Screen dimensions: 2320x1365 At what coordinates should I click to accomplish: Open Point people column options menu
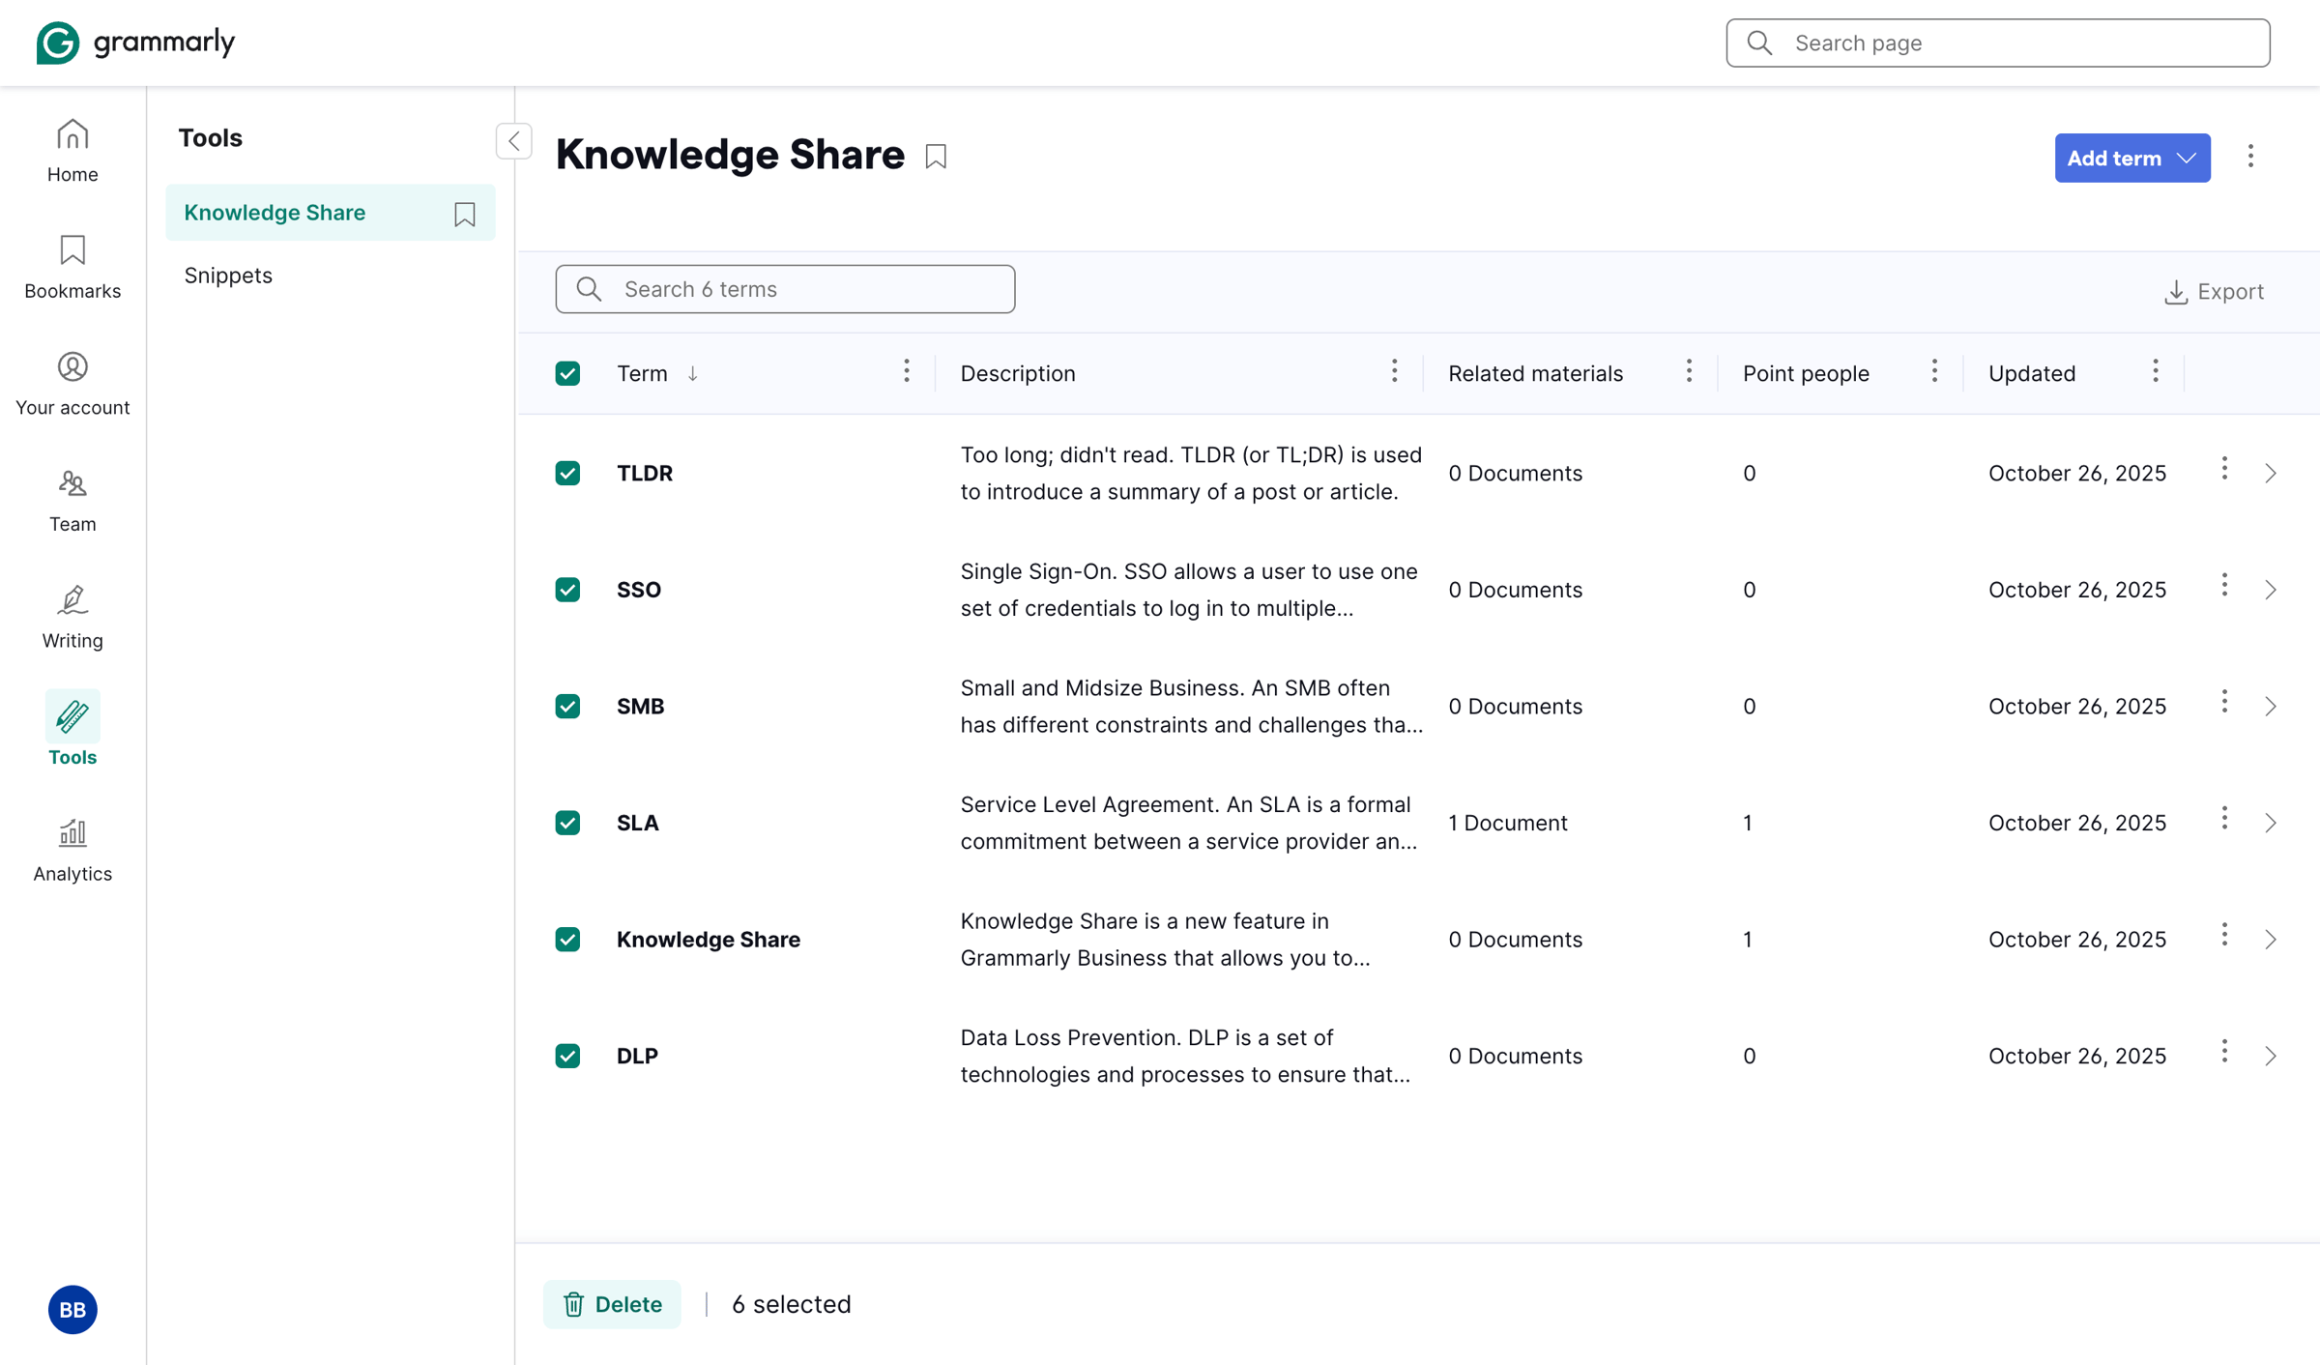1934,372
